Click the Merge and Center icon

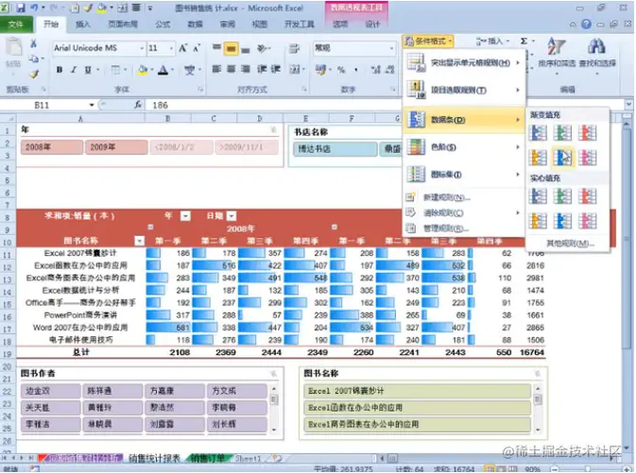tap(295, 69)
